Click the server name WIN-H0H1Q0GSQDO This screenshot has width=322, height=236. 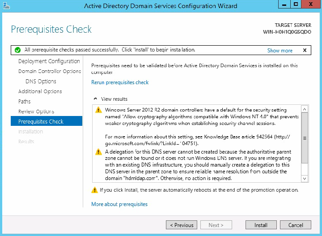[287, 32]
